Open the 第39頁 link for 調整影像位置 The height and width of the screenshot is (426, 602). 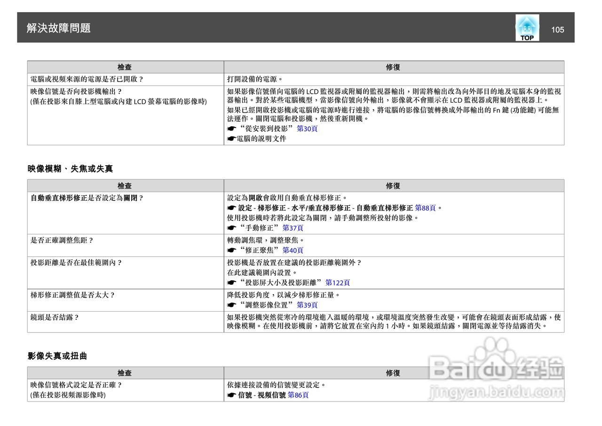[x=307, y=305]
